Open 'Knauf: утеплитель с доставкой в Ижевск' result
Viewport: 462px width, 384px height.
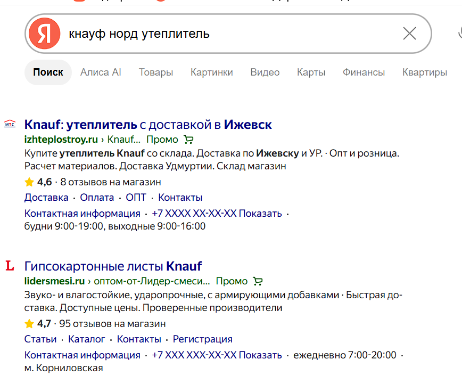coord(148,125)
